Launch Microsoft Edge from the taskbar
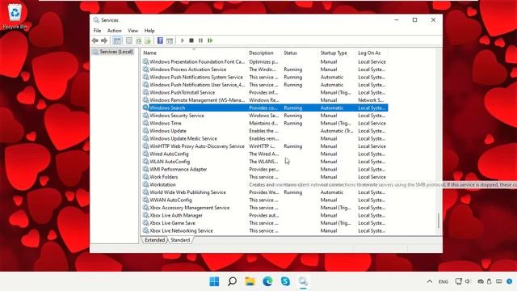The width and height of the screenshot is (517, 291). click(x=267, y=281)
